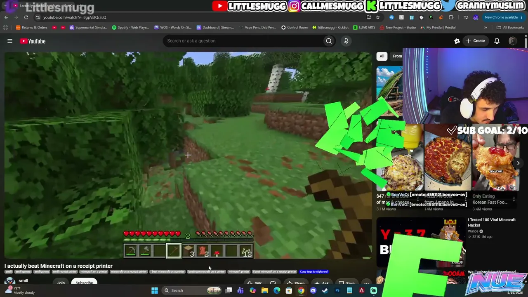Image resolution: width=528 pixels, height=297 pixels.
Task: Open the YouTube guide hamburger menu
Action: [10, 41]
